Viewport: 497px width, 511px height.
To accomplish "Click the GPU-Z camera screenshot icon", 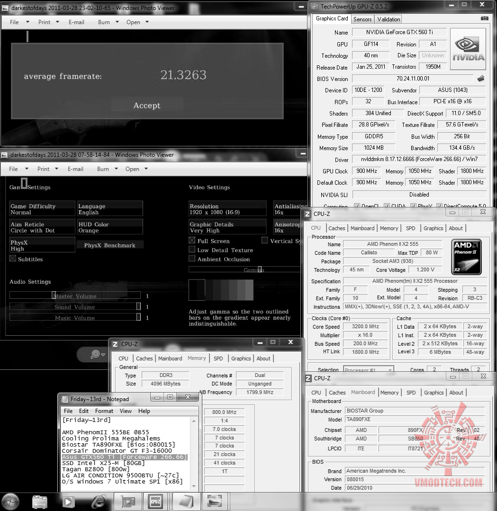I will (x=485, y=18).
